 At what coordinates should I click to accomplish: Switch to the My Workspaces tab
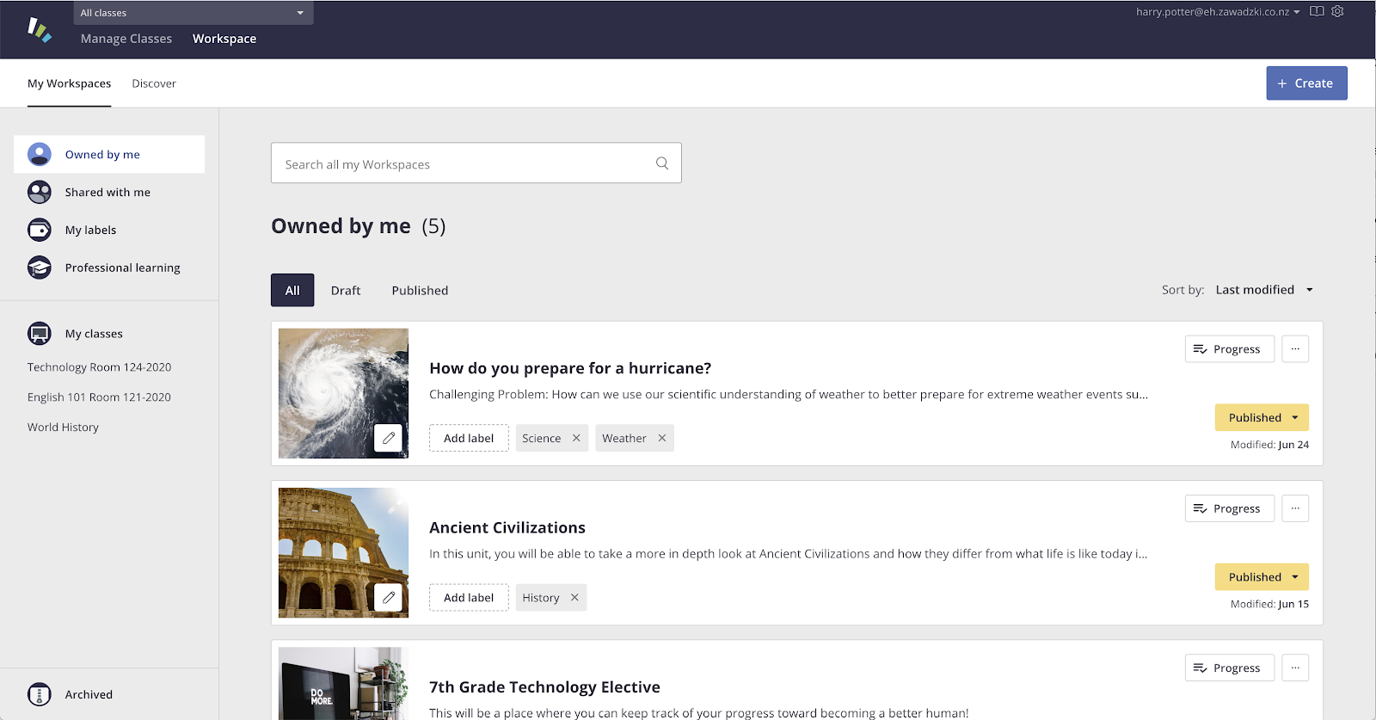[x=70, y=83]
